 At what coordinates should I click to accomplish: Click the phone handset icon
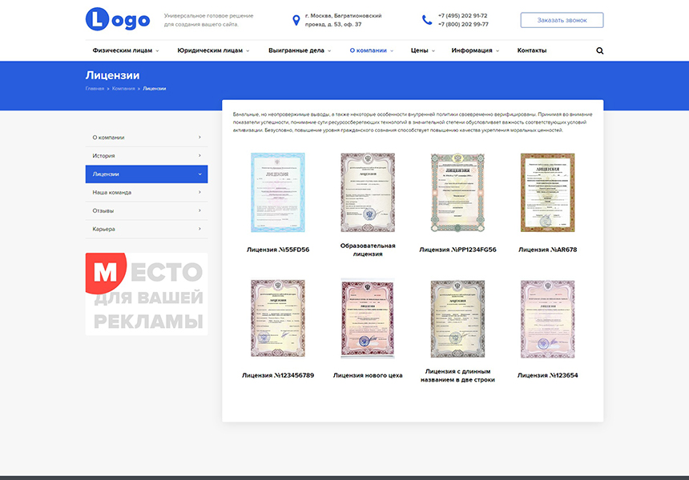[427, 20]
